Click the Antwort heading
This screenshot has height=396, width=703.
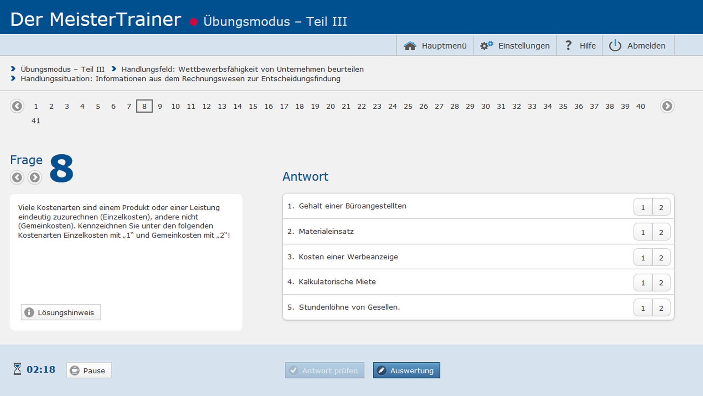tap(305, 176)
